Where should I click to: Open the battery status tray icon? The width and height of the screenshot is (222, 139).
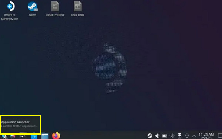pyautogui.click(x=165, y=136)
